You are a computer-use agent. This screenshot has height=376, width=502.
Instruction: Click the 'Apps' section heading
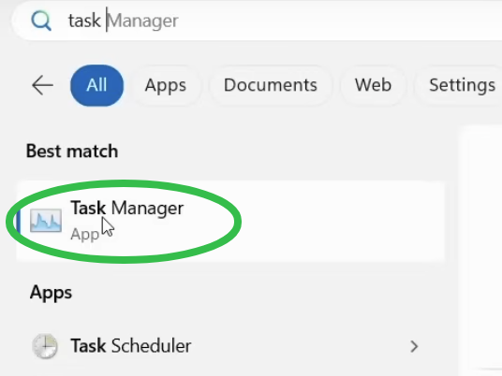(51, 293)
